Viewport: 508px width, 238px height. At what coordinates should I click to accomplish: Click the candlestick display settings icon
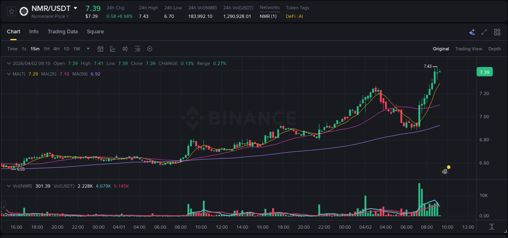click(125, 49)
